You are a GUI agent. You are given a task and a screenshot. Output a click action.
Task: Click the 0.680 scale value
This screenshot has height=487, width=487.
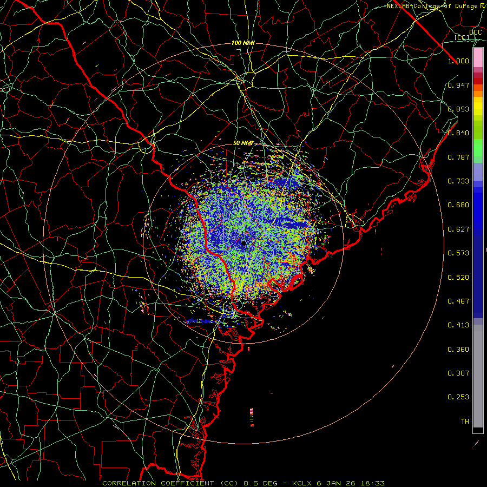[x=458, y=205]
